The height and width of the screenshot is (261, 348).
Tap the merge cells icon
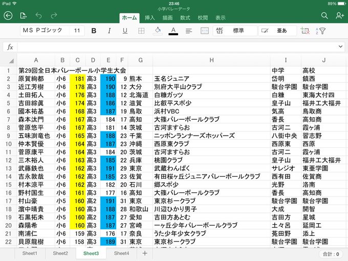205,31
